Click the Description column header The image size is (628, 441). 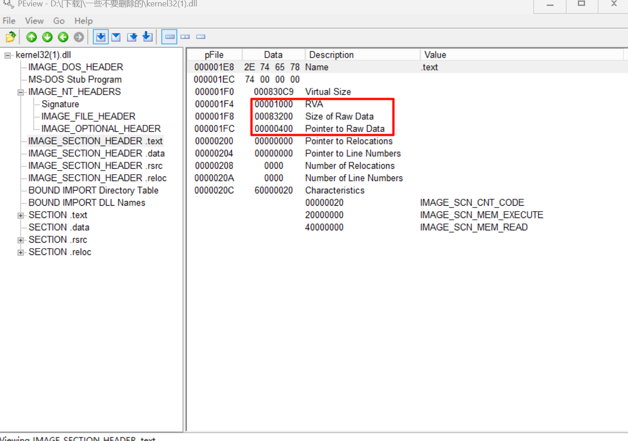(x=331, y=55)
